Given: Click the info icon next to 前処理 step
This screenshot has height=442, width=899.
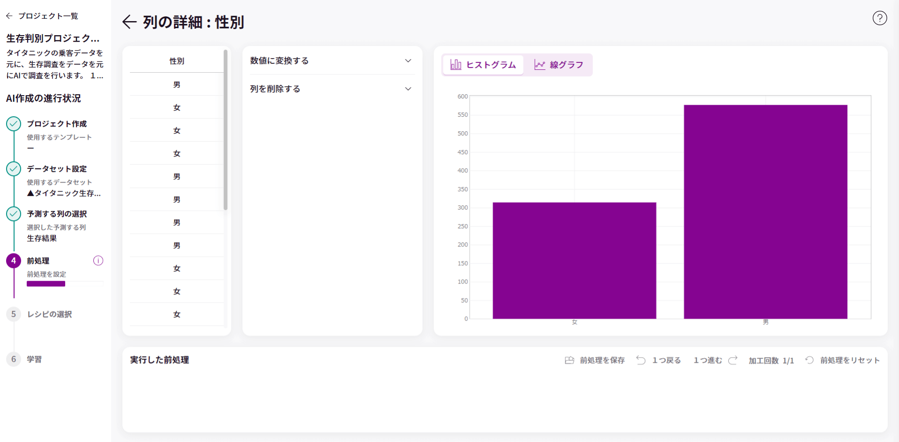Looking at the screenshot, I should click(98, 261).
